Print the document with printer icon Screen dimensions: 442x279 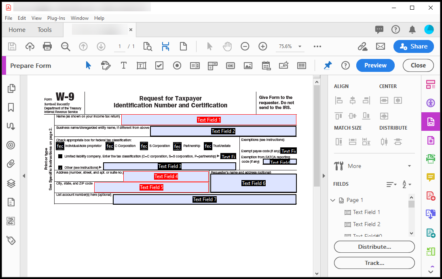coord(47,46)
